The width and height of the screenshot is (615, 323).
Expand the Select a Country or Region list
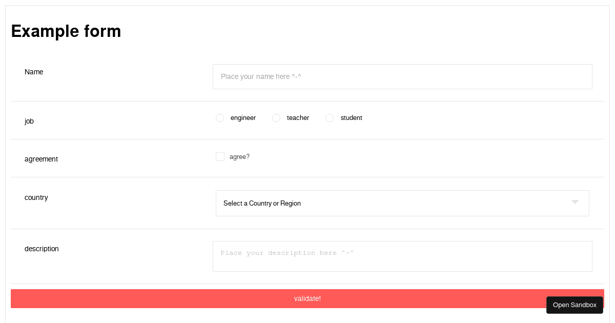point(359,203)
